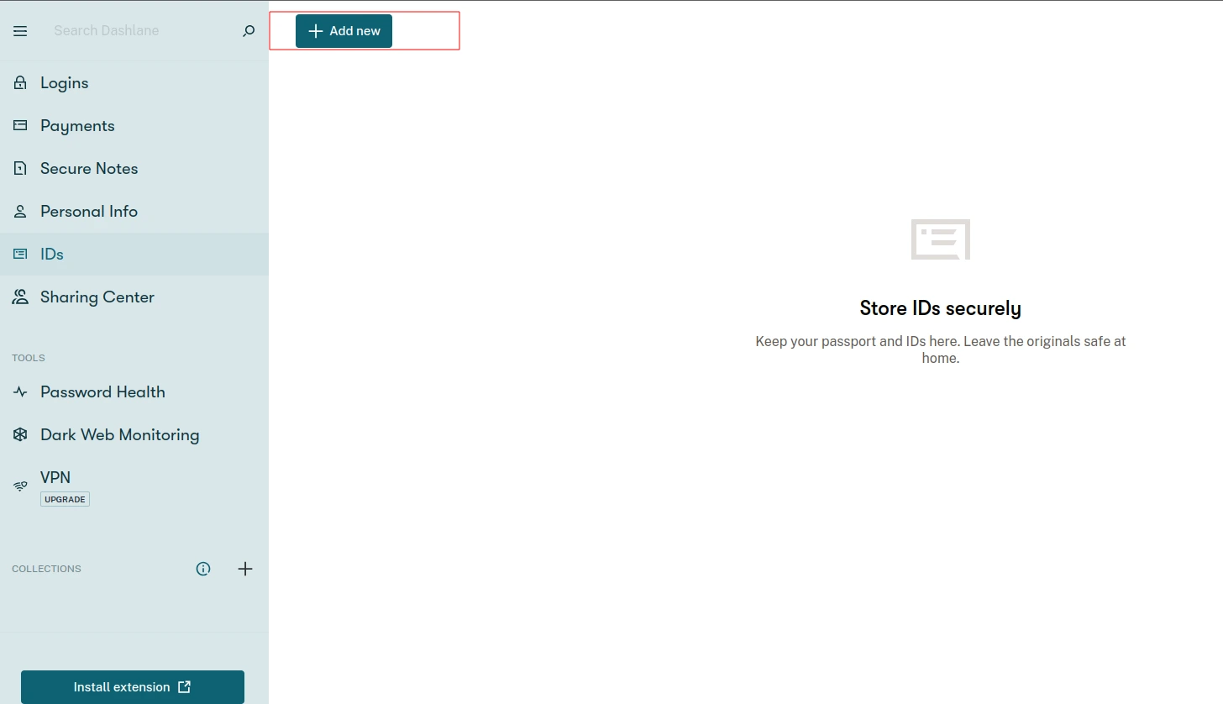The width and height of the screenshot is (1223, 704).
Task: Navigate to Personal Info
Action: point(134,212)
